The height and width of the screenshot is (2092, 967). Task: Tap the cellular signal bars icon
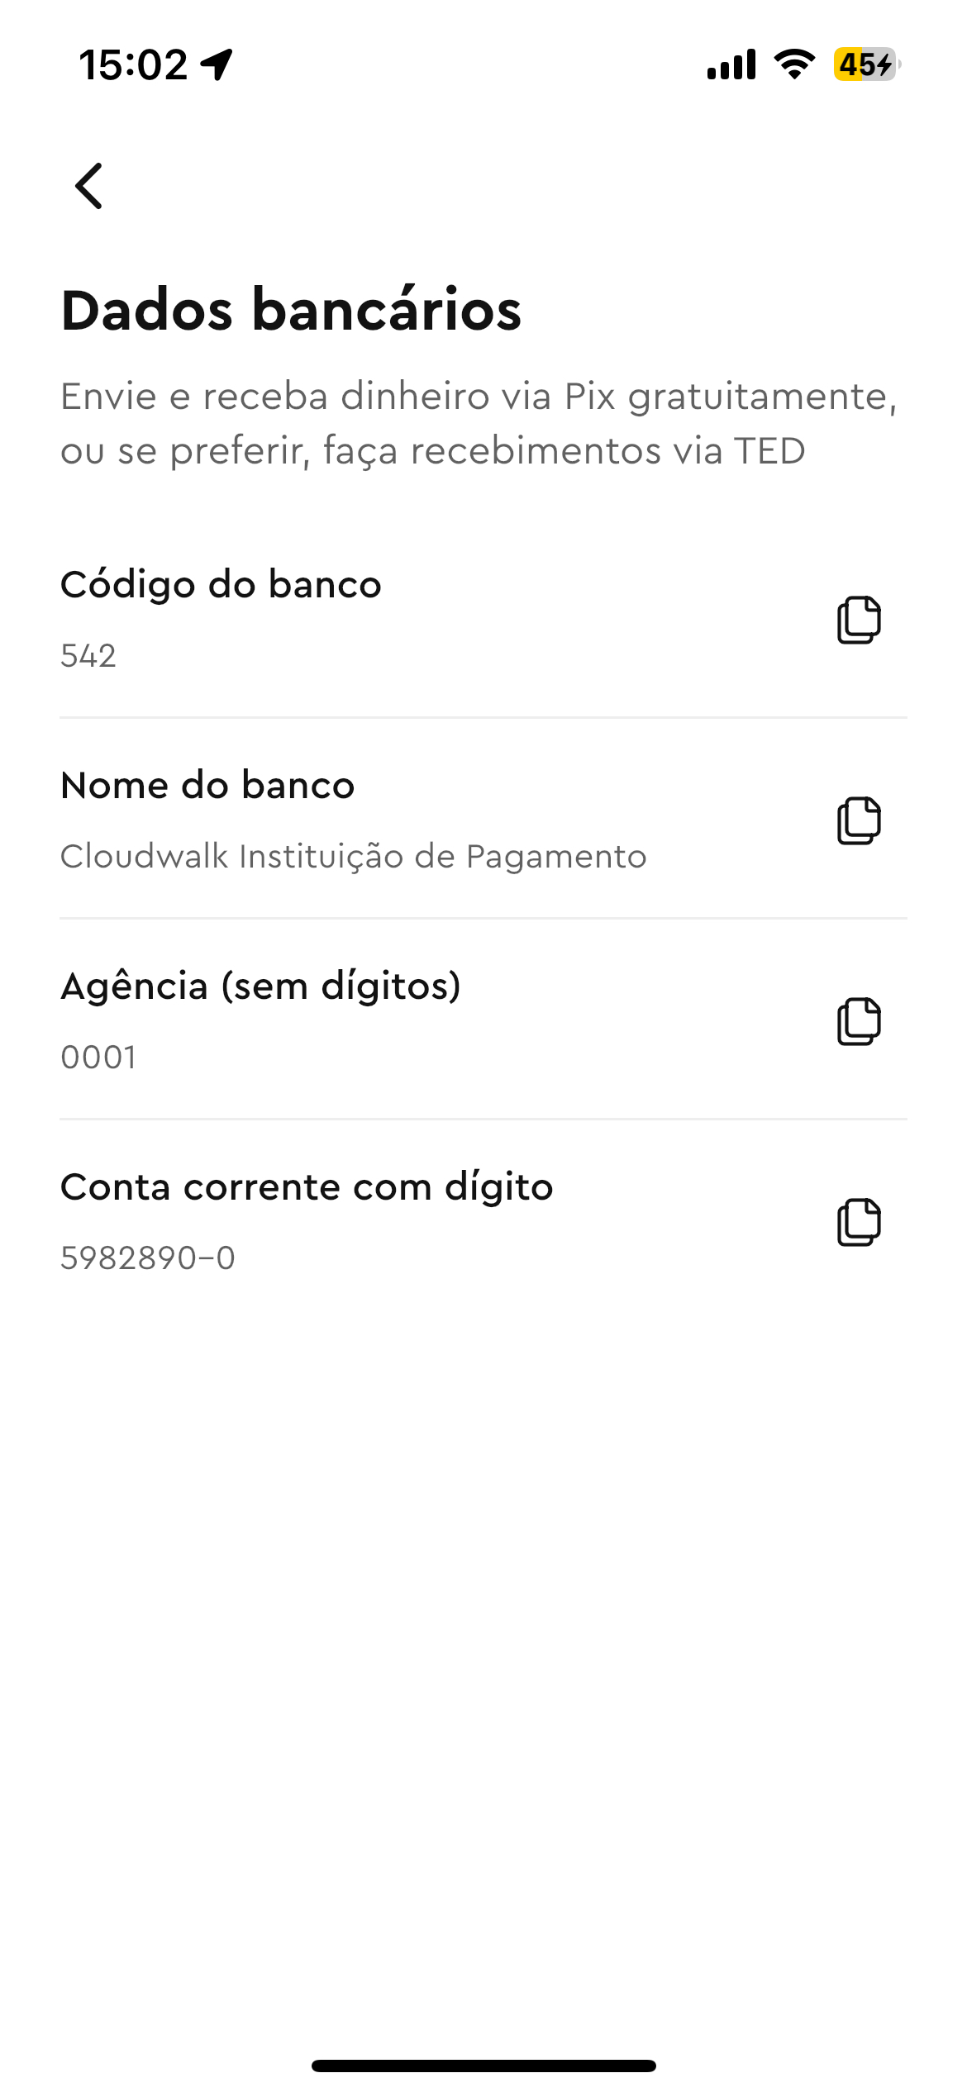click(731, 64)
